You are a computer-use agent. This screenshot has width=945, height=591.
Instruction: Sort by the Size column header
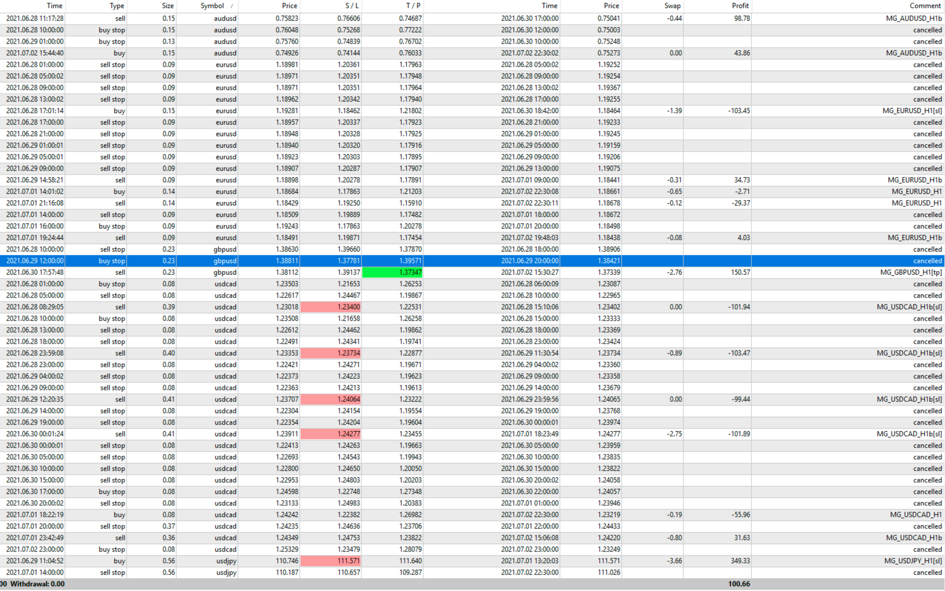[167, 6]
